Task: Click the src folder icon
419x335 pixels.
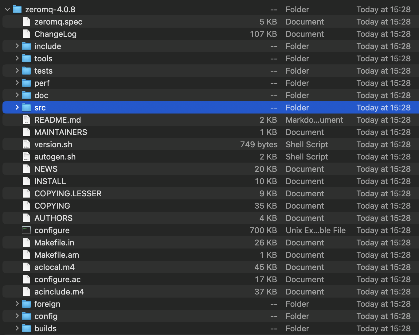Action: tap(26, 108)
